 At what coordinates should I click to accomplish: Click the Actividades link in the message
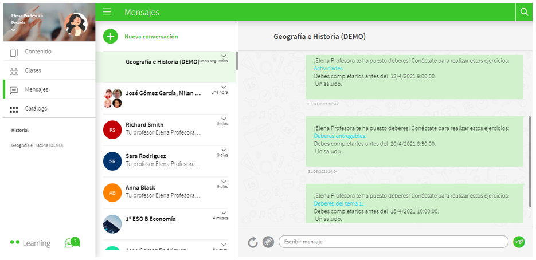click(328, 68)
